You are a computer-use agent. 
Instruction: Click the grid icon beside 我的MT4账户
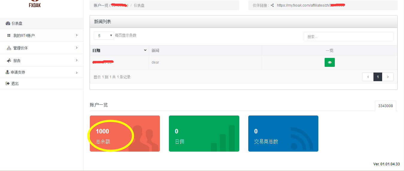click(x=9, y=36)
